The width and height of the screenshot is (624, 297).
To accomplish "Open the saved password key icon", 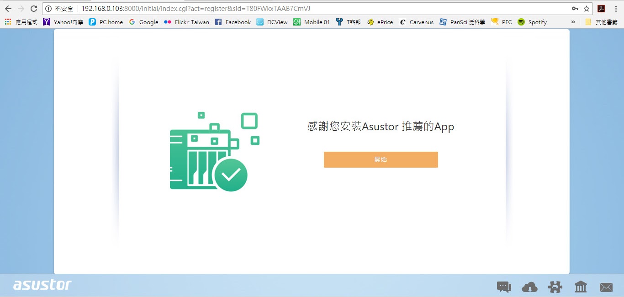I will click(x=575, y=9).
